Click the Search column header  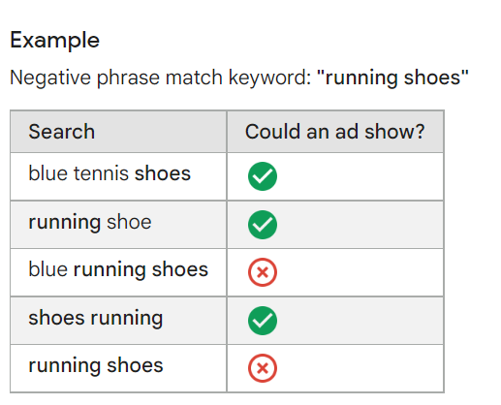62,132
